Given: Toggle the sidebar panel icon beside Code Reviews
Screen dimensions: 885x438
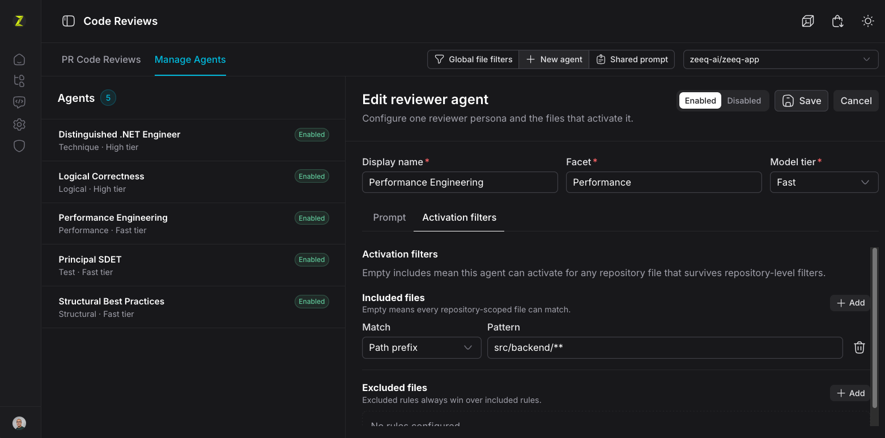Looking at the screenshot, I should coord(69,21).
